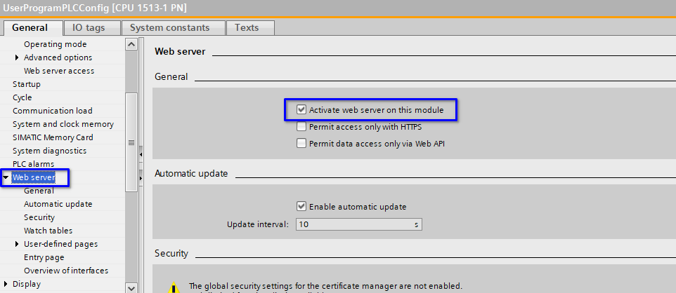The width and height of the screenshot is (676, 293).
Task: Click the scroll-down arrow in navigation tree
Action: 131,287
